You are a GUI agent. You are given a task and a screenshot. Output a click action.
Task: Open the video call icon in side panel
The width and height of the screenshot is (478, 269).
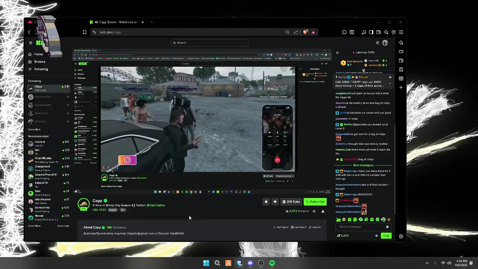[401, 52]
